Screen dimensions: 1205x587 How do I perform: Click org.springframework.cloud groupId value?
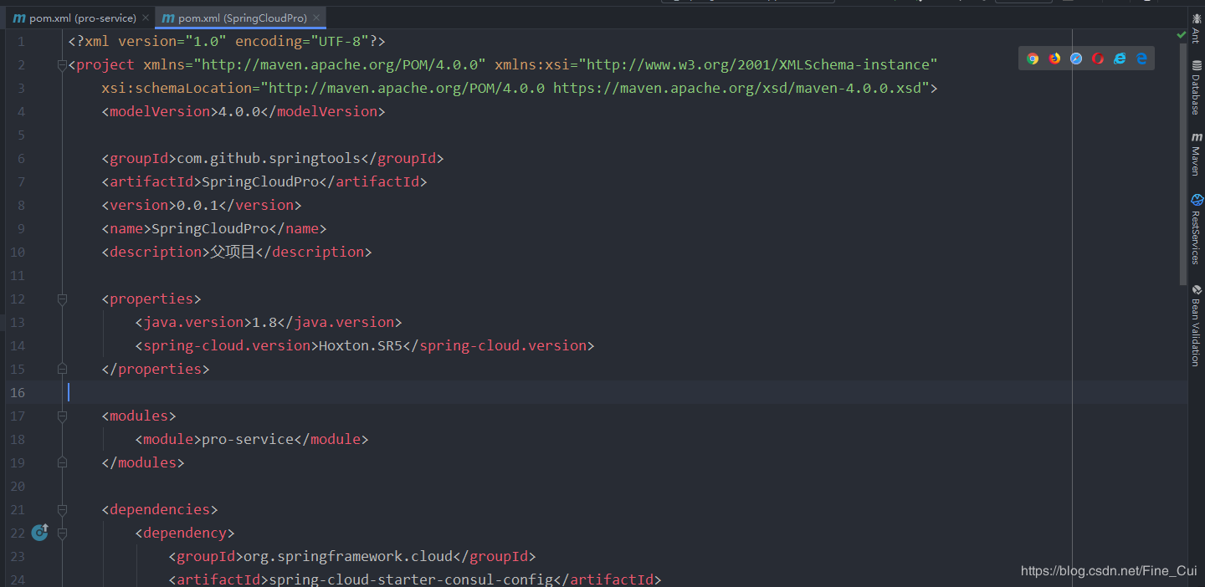[x=348, y=556]
